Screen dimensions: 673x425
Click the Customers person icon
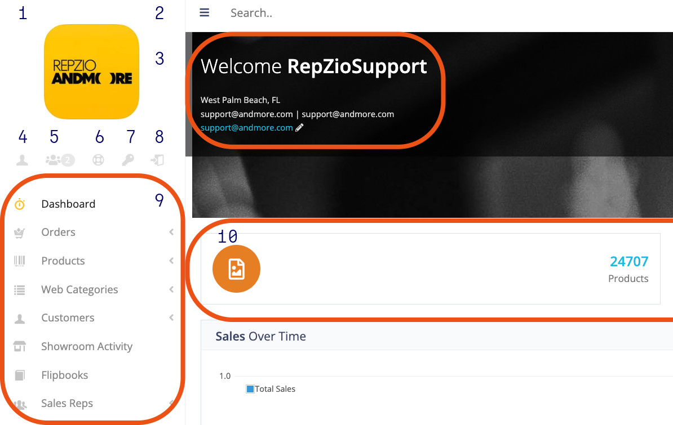pyautogui.click(x=20, y=319)
